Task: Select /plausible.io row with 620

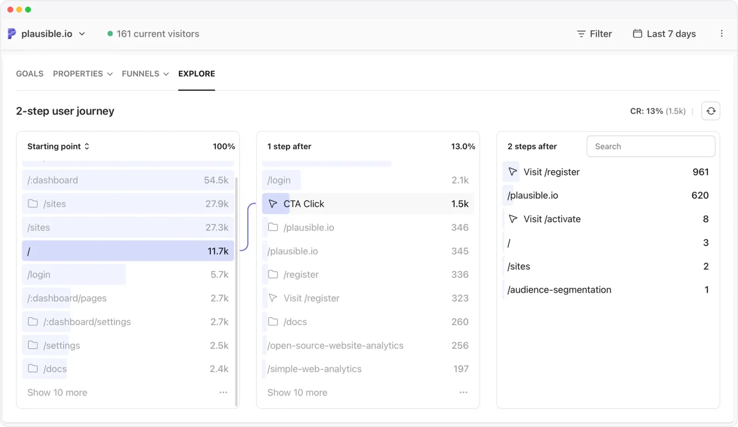Action: 608,196
